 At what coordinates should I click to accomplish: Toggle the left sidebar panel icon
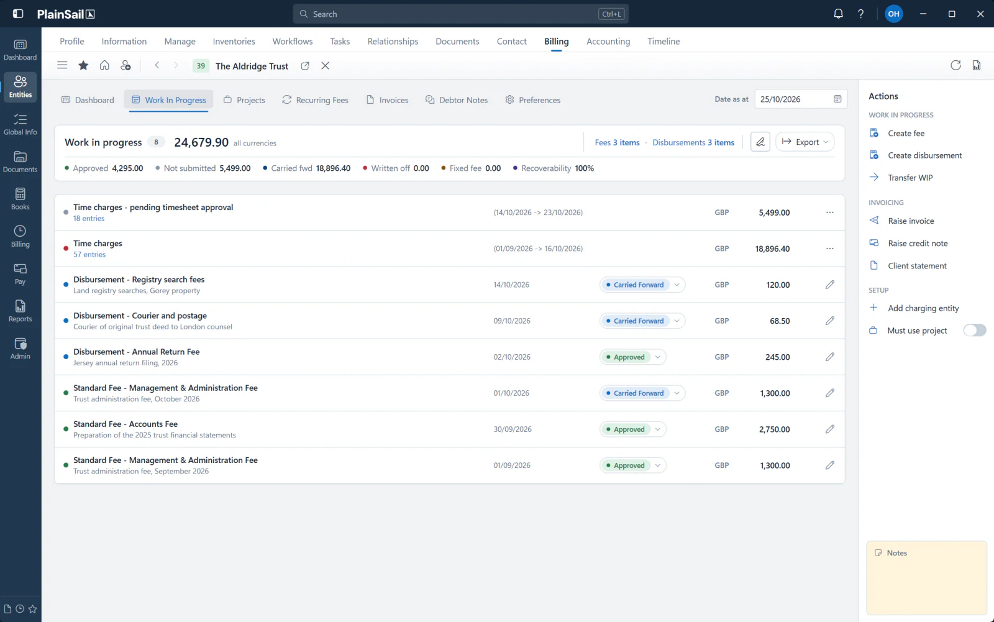tap(18, 14)
